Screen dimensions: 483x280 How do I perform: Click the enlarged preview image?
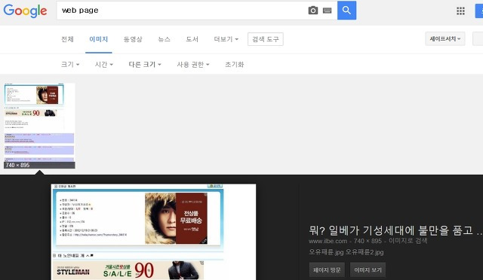pos(153,232)
